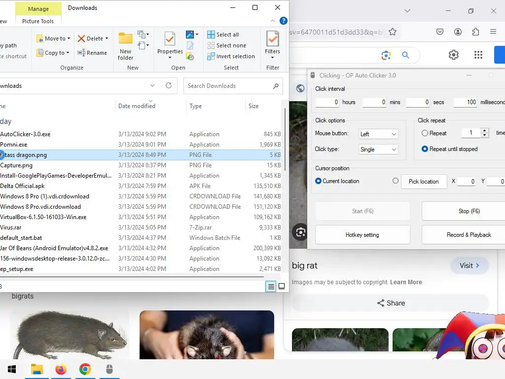Open Chrome from the taskbar

pyautogui.click(x=85, y=369)
